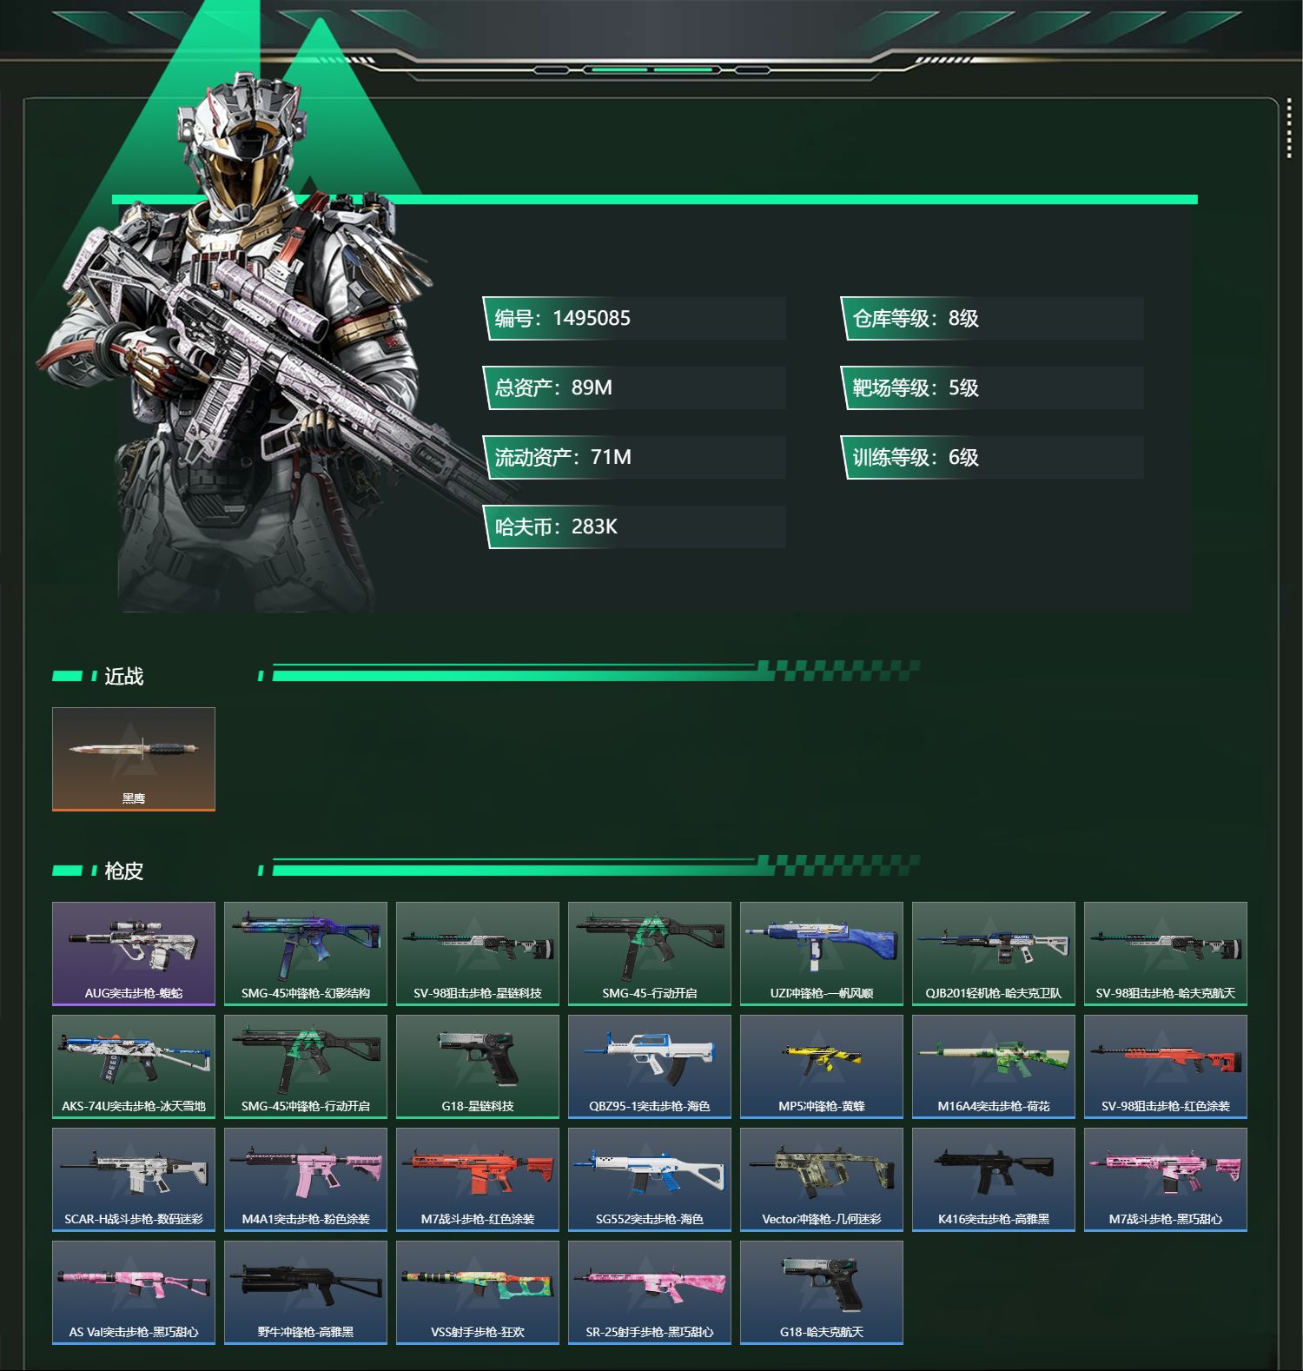1303x1371 pixels.
Task: Click the 编号：1495085 account number field
Action: click(x=634, y=318)
